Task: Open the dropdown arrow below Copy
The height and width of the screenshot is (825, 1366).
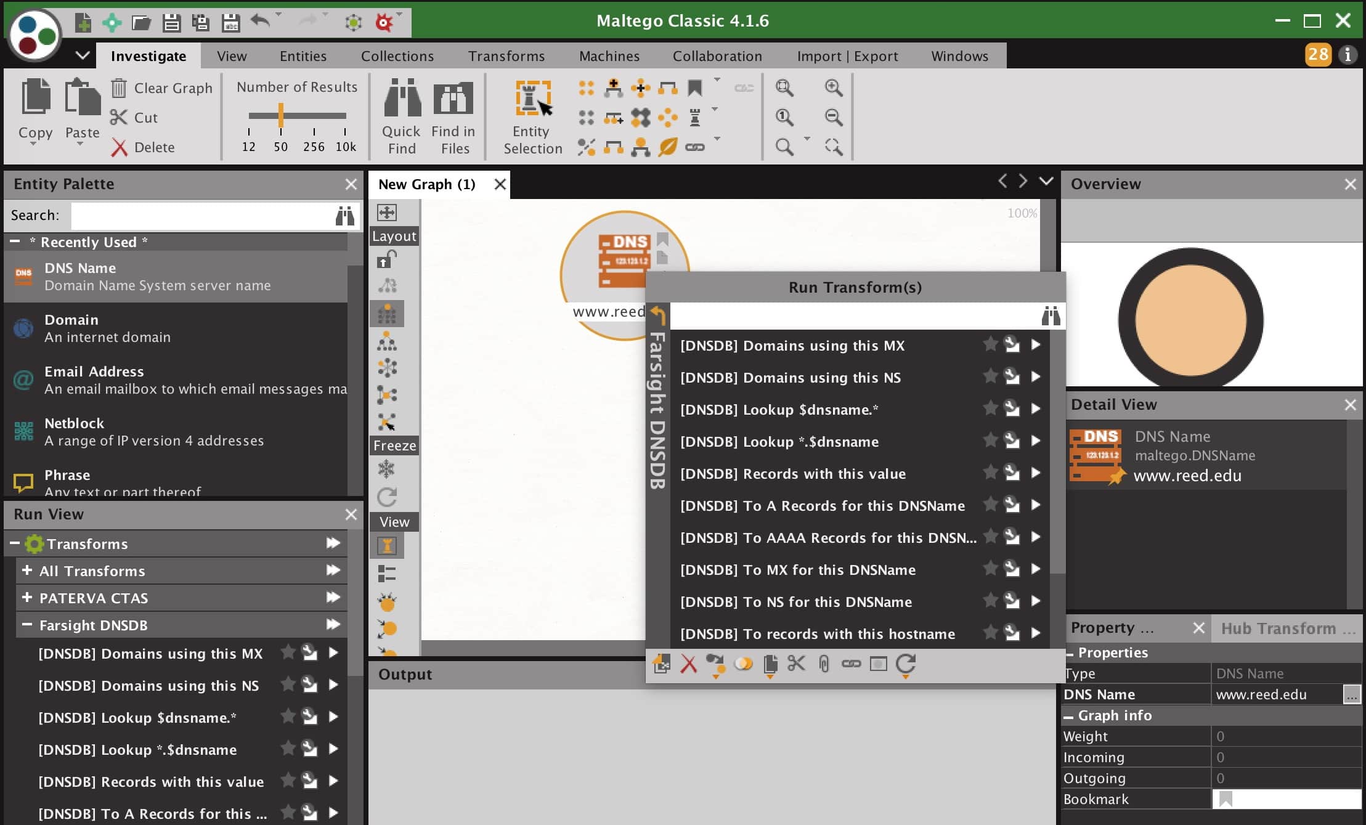Action: (33, 144)
